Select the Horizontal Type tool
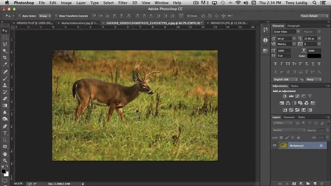The width and height of the screenshot is (331, 186). (x=5, y=133)
